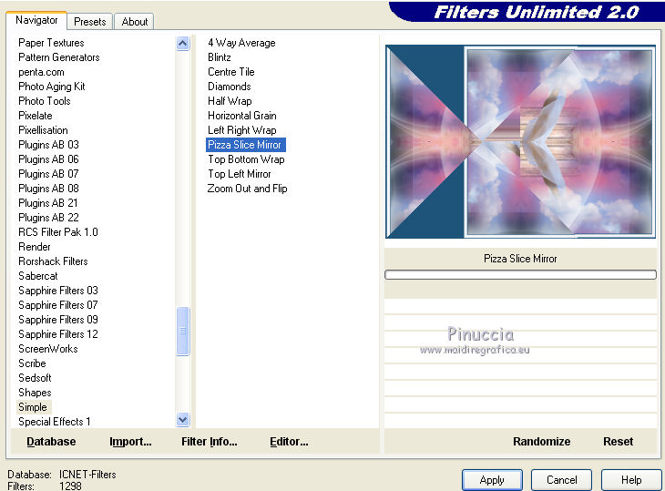Screen dimensions: 665x491
Task: Click the selected Pizza Slice Mirror filter
Action: coord(246,145)
